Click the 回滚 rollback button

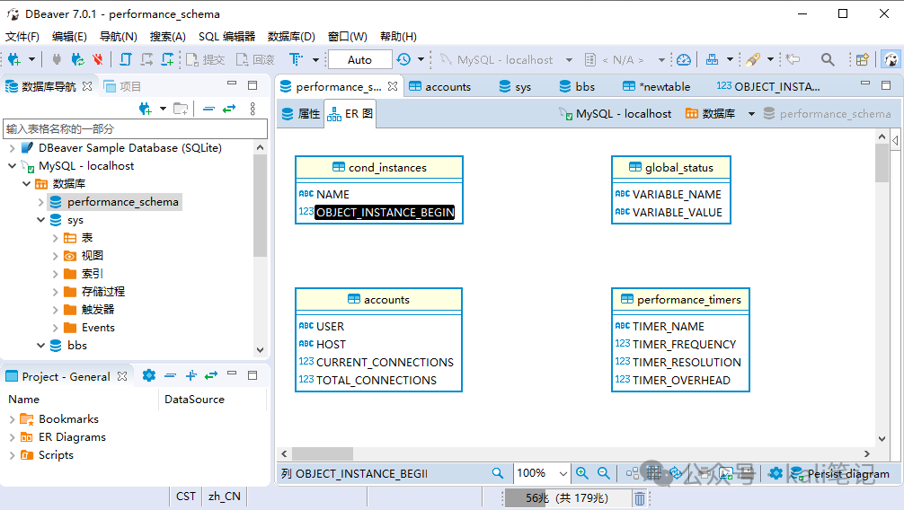coord(255,59)
